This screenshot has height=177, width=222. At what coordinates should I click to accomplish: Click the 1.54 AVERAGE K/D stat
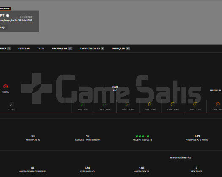[x=87, y=169]
